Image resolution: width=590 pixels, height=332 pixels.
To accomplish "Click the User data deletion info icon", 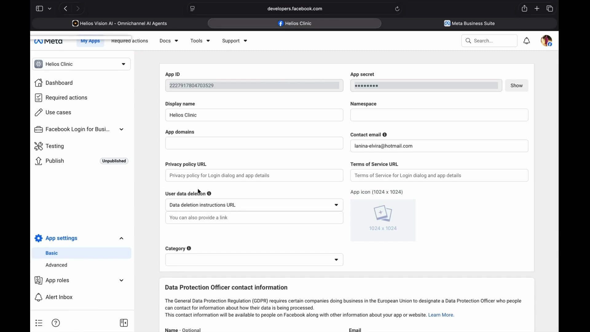I will click(x=209, y=194).
